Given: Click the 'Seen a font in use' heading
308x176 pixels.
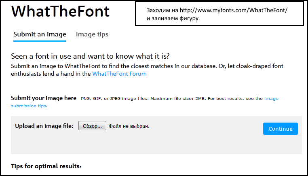Looking at the screenshot, I should 90,56.
